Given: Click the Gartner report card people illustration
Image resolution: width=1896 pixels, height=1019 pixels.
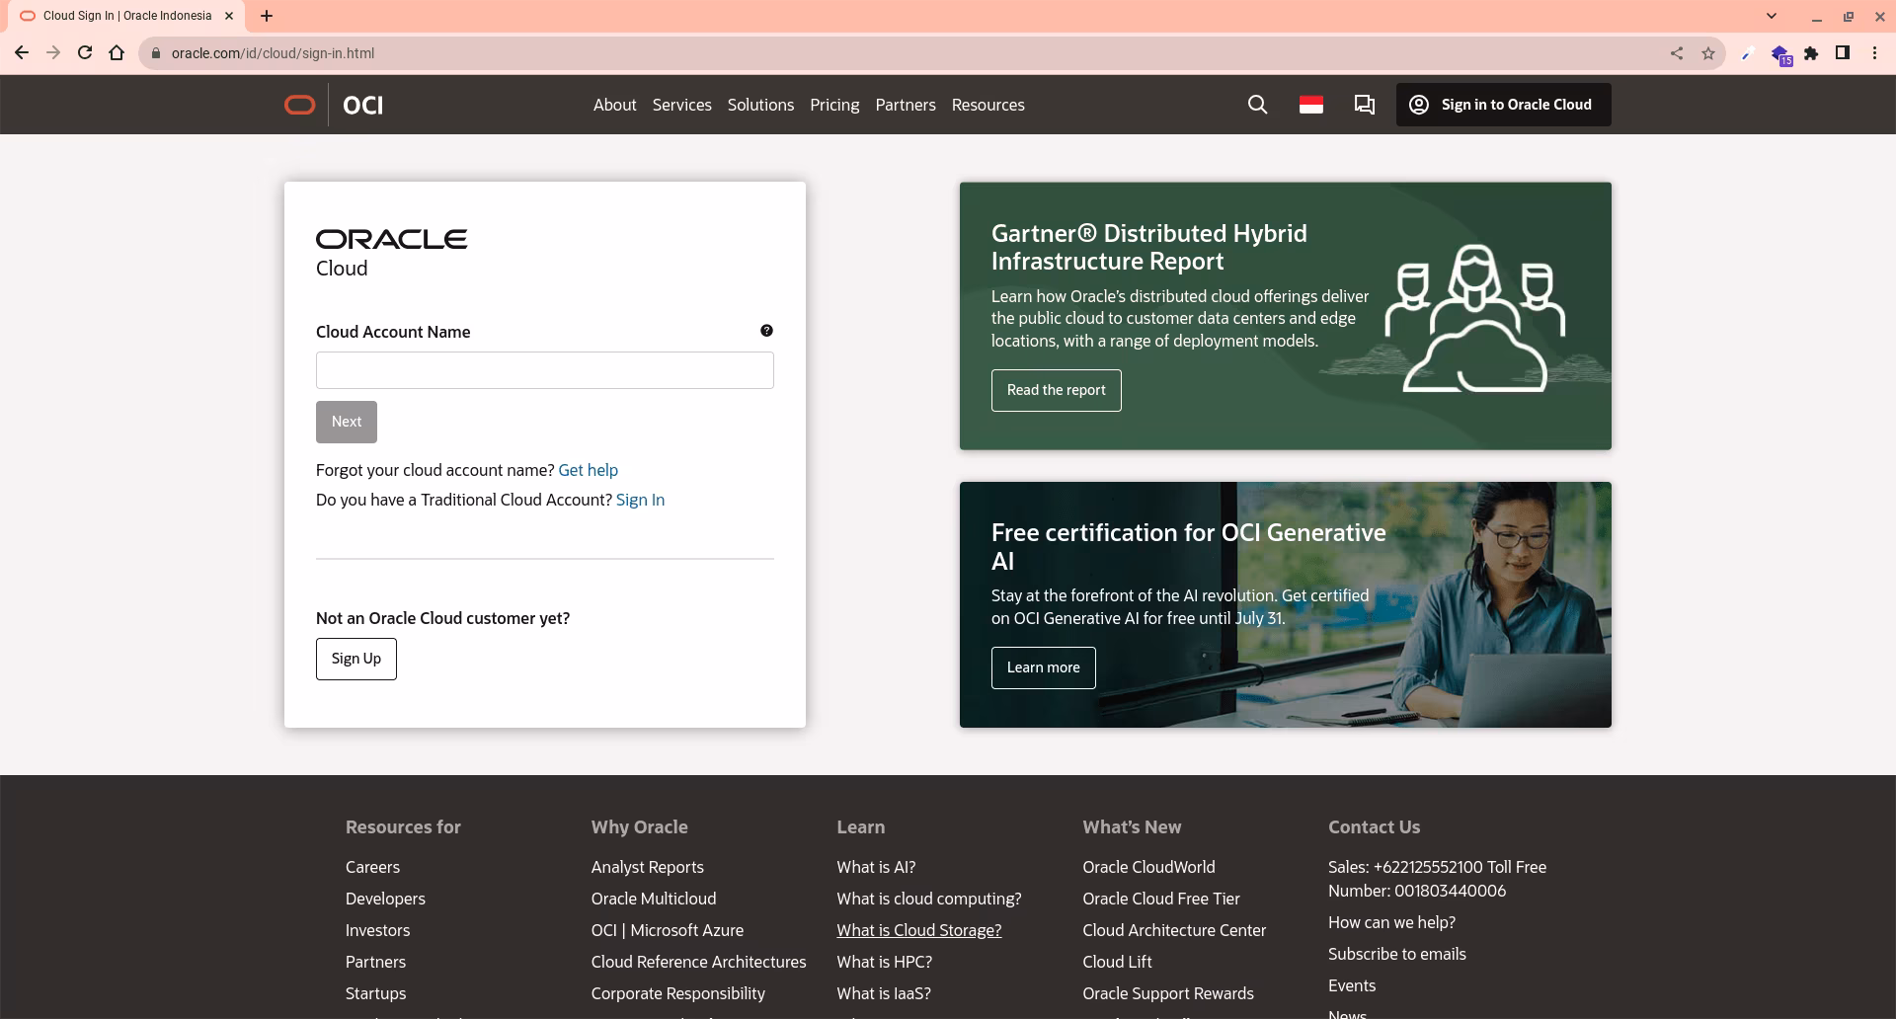Looking at the screenshot, I should 1474,317.
